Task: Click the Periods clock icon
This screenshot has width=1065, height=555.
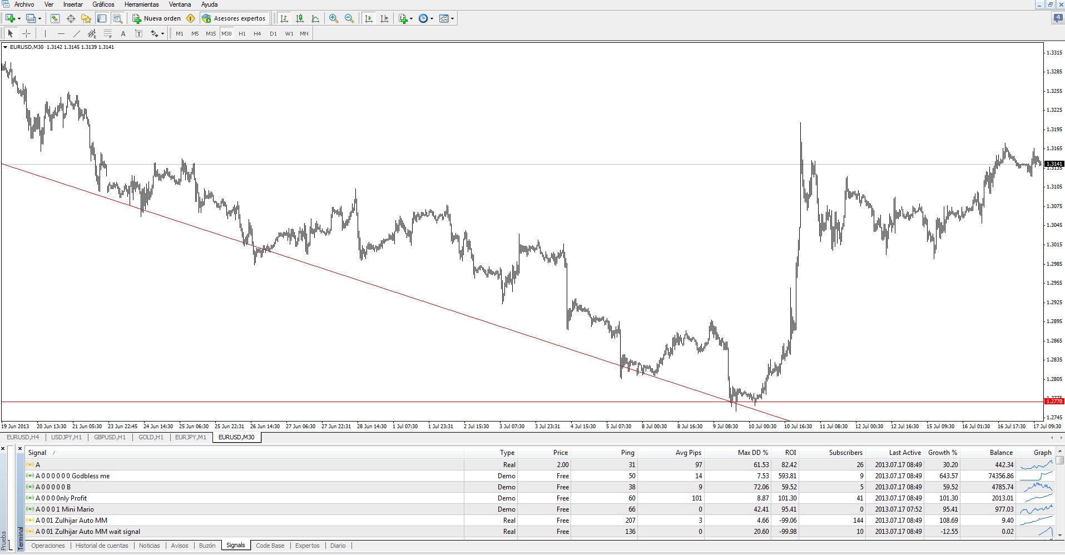Action: click(x=423, y=18)
